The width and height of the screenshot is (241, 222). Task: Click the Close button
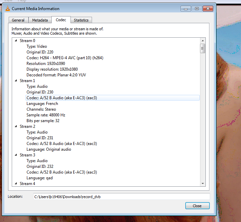[x=197, y=206]
